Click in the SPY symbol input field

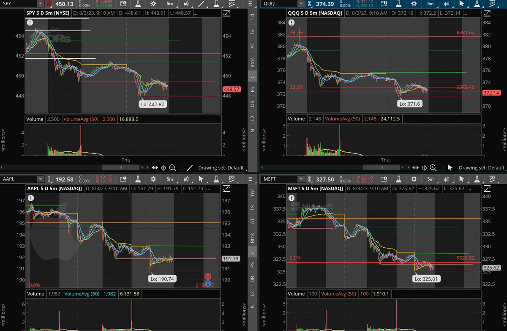[19, 4]
